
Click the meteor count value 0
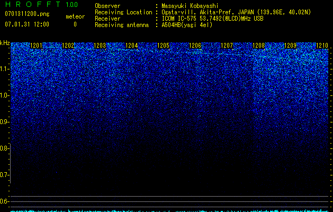point(75,24)
